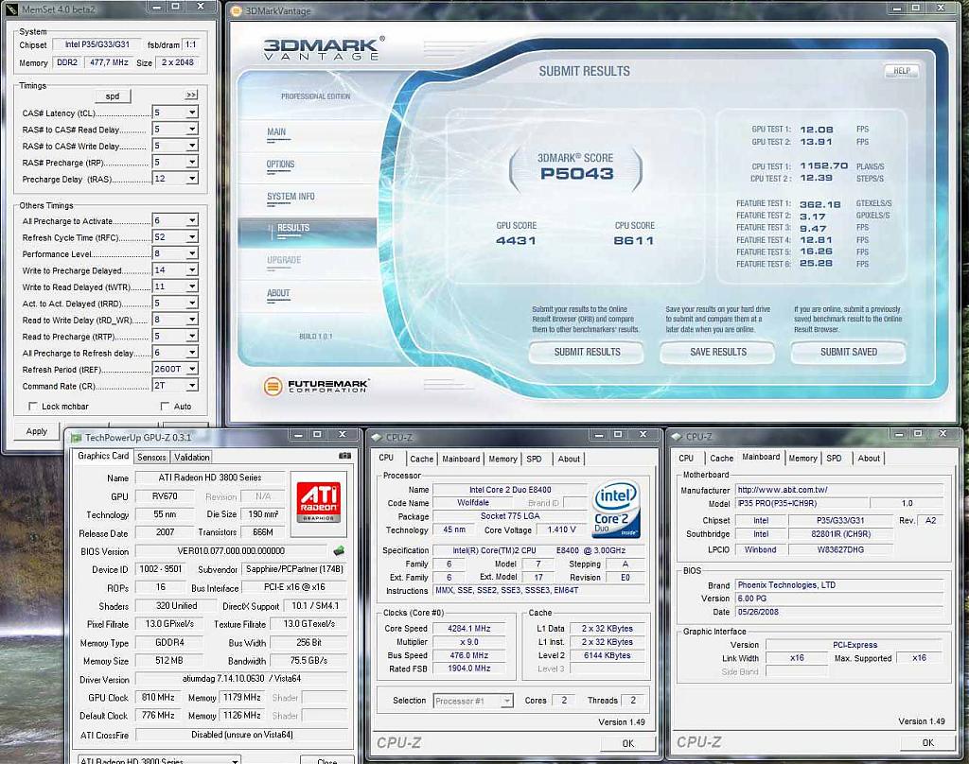
Task: Click the GPU-Z title bar icon
Action: (76, 438)
